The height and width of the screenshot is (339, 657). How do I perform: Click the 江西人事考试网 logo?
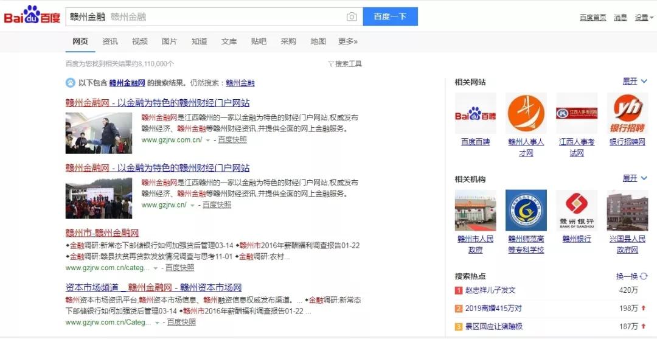577,113
